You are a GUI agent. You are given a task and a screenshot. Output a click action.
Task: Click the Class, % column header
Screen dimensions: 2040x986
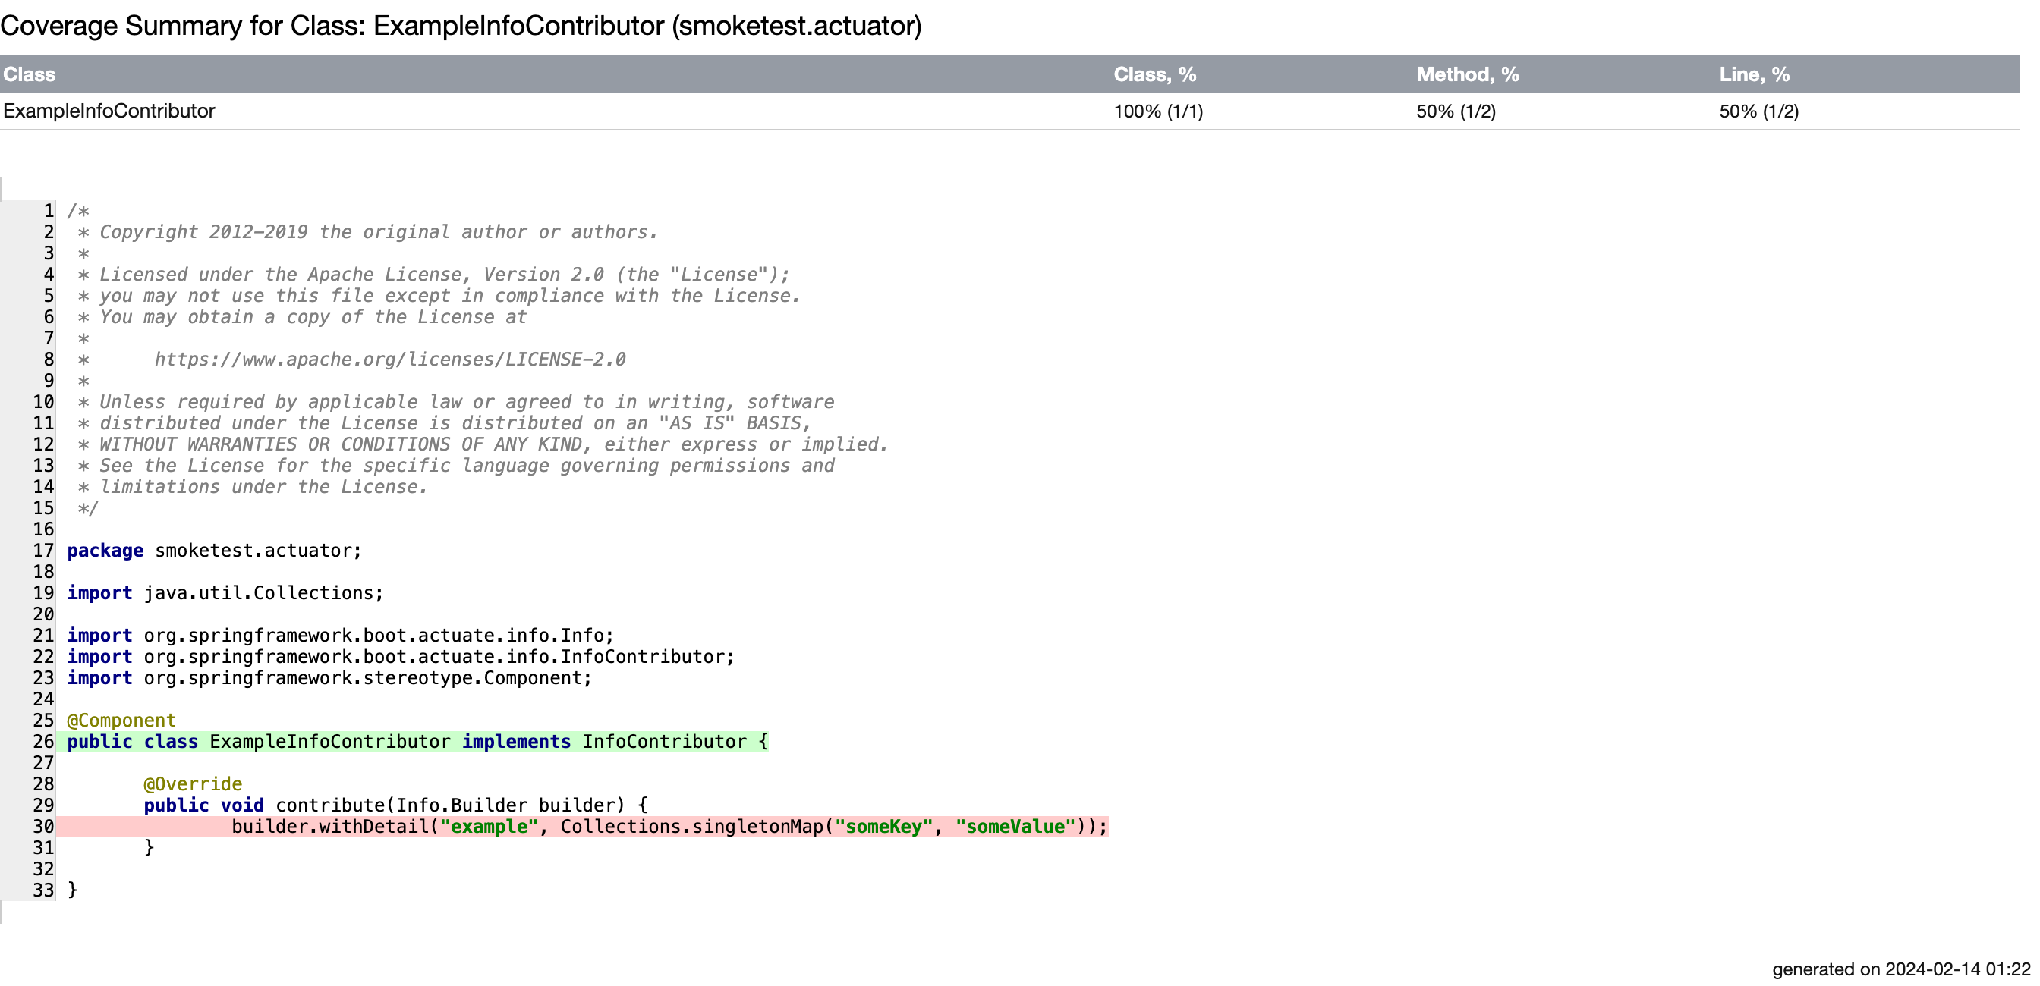point(1154,74)
